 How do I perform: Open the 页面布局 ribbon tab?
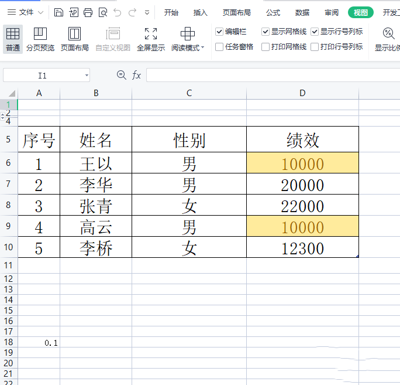point(236,12)
